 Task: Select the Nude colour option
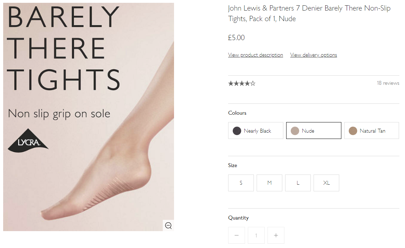(x=314, y=131)
